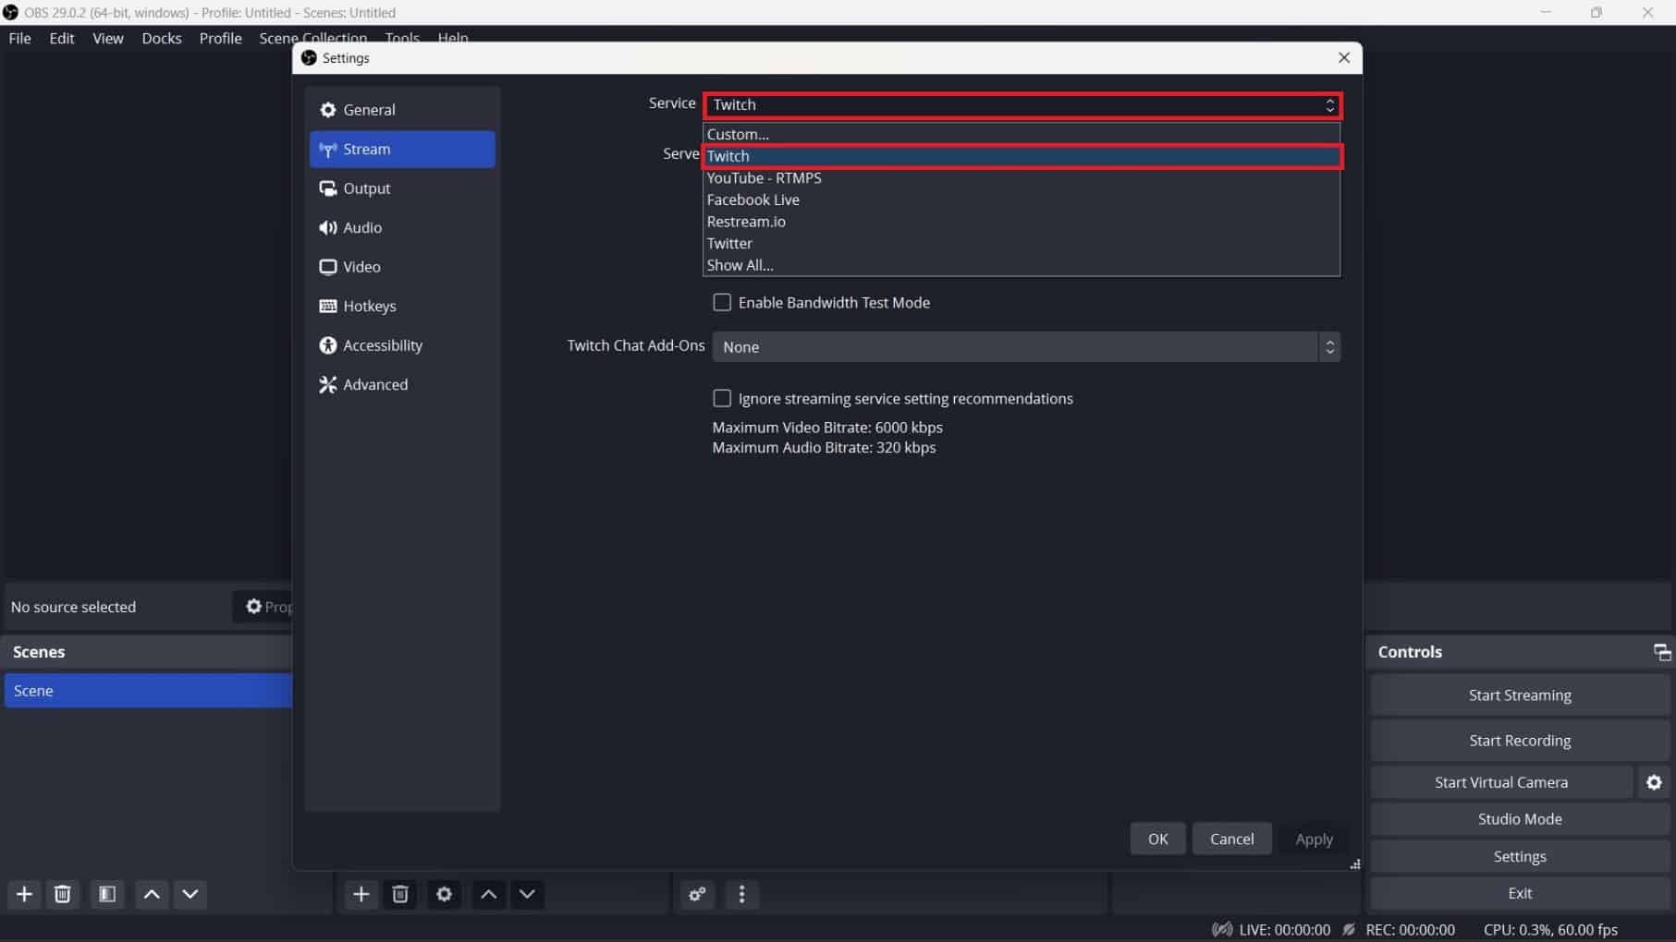Confirm settings with OK button
This screenshot has height=942, width=1676.
(1158, 839)
